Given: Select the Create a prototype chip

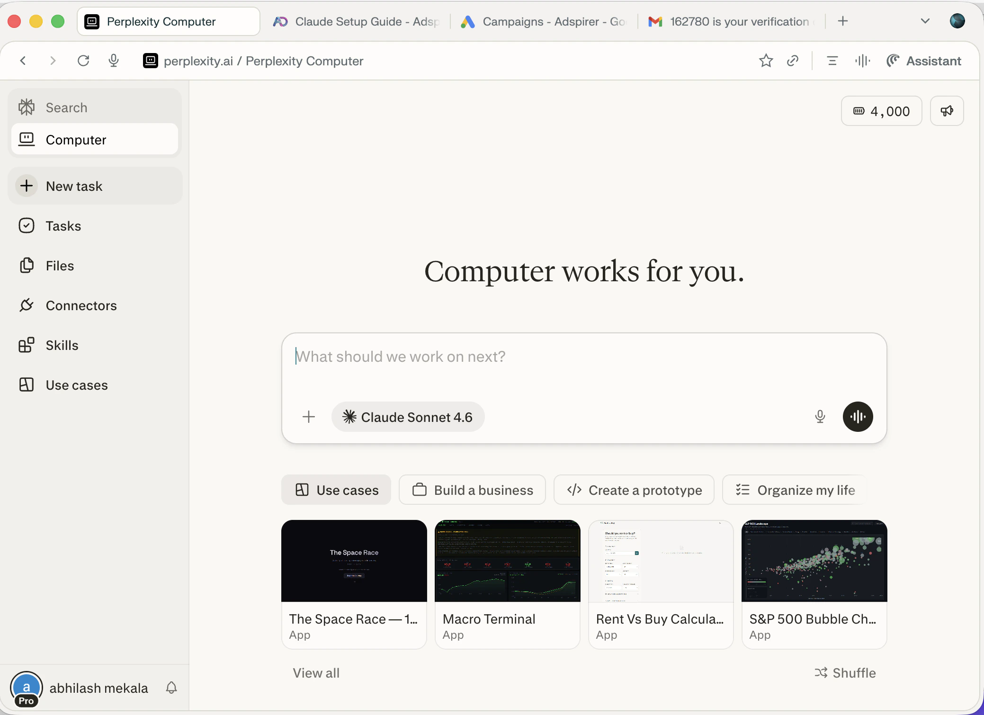Looking at the screenshot, I should click(634, 490).
